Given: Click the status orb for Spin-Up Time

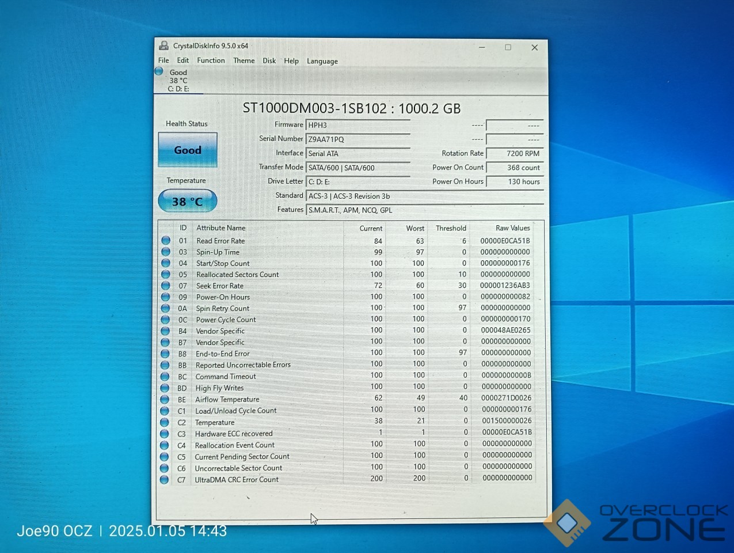Looking at the screenshot, I should [166, 252].
